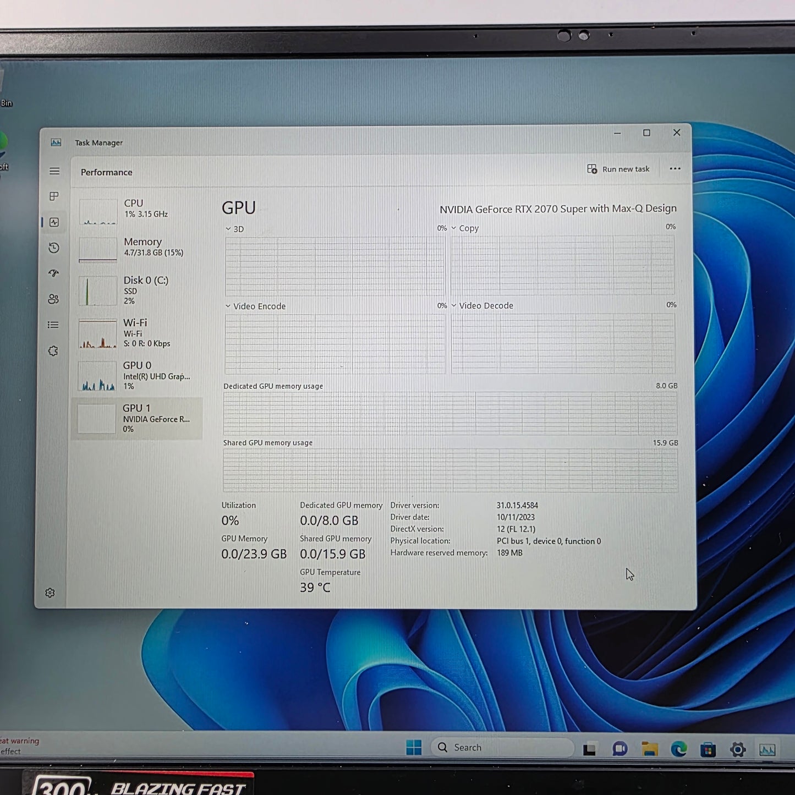Open the Windows Start button
The width and height of the screenshot is (795, 795).
coord(414,747)
